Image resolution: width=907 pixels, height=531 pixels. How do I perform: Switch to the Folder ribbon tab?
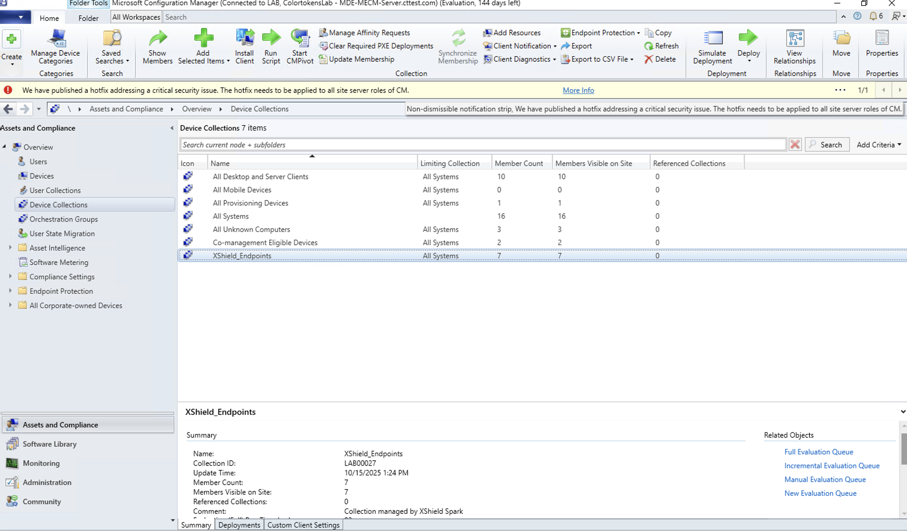pos(88,17)
